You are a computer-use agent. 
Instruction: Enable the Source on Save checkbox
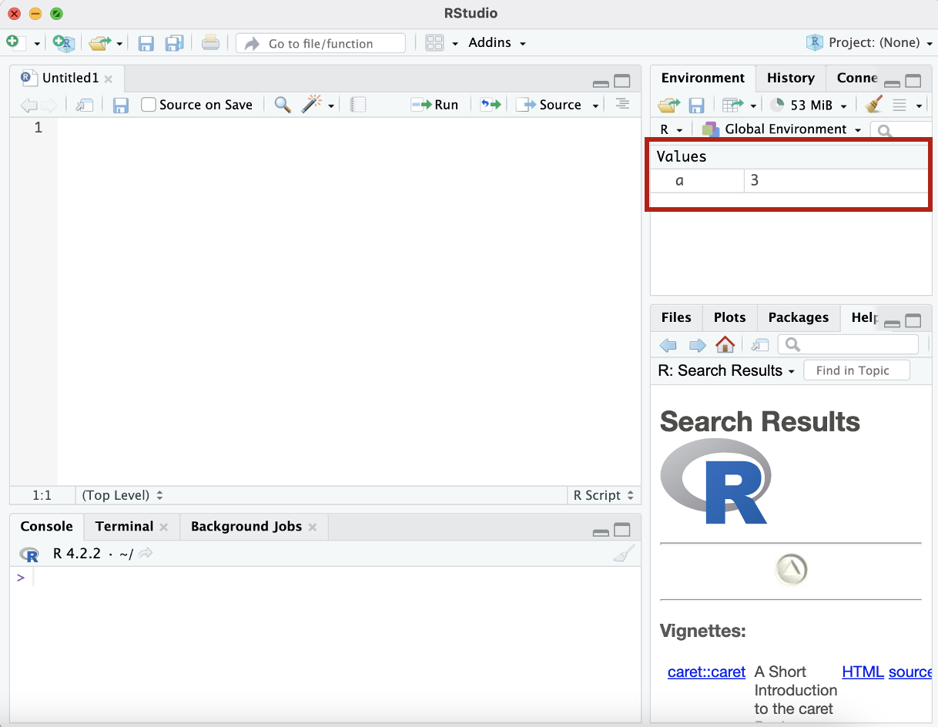(149, 105)
